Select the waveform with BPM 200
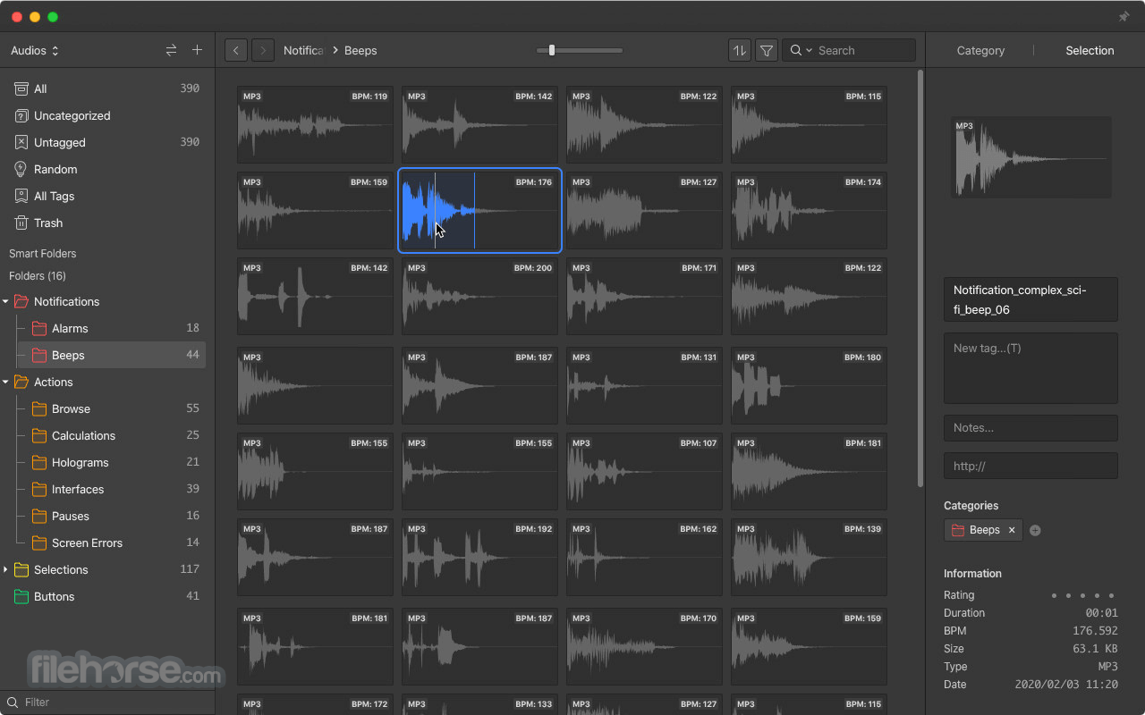Screen dimensions: 1145x715 [479, 296]
